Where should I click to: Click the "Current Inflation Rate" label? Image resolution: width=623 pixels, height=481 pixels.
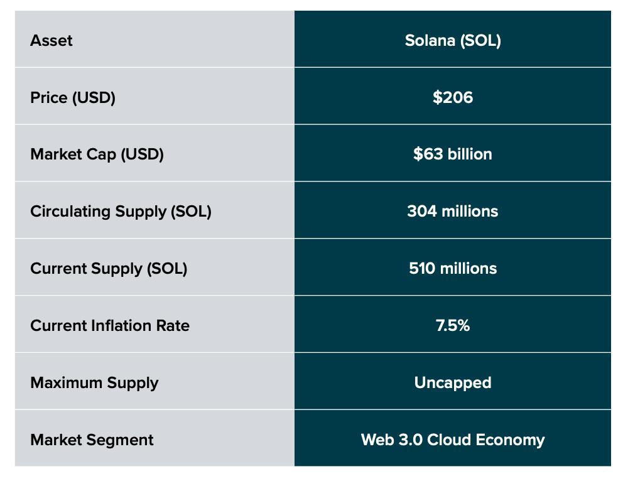[x=110, y=326]
